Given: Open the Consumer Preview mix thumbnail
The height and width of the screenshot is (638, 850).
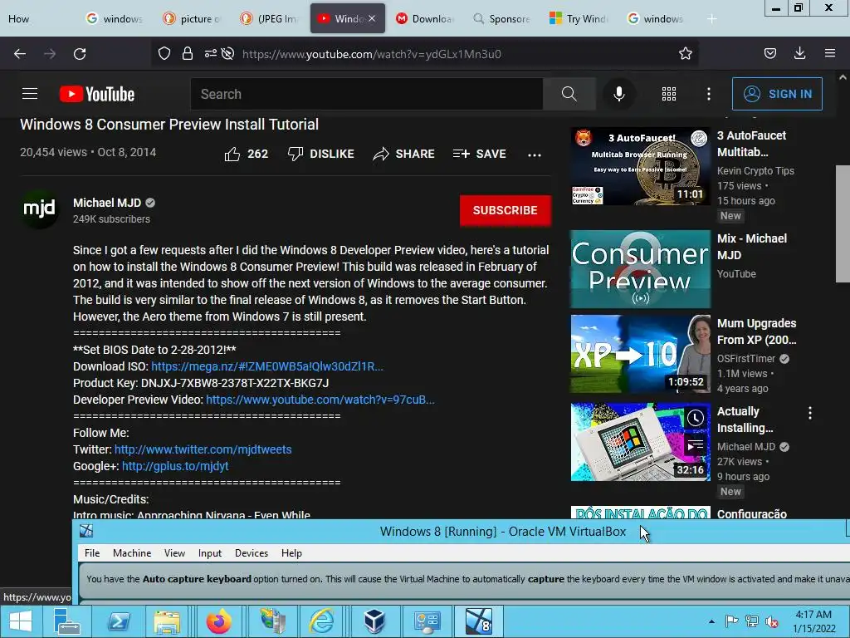Looking at the screenshot, I should click(640, 269).
